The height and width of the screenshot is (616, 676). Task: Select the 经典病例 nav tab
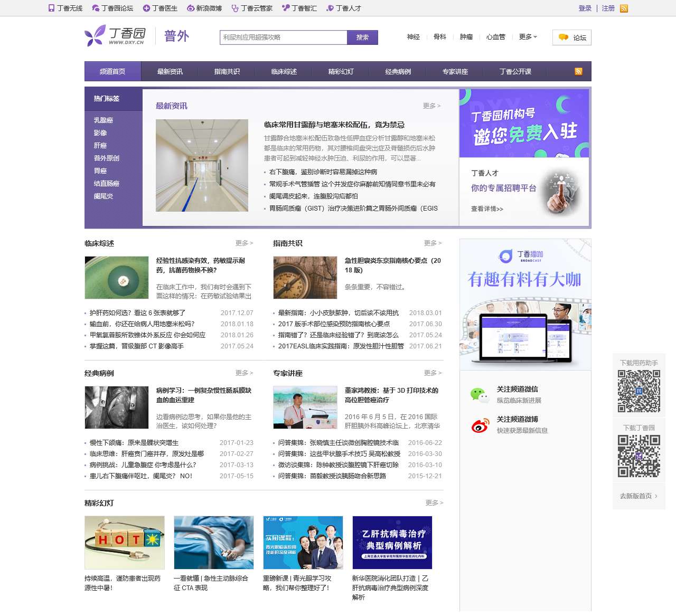(398, 71)
